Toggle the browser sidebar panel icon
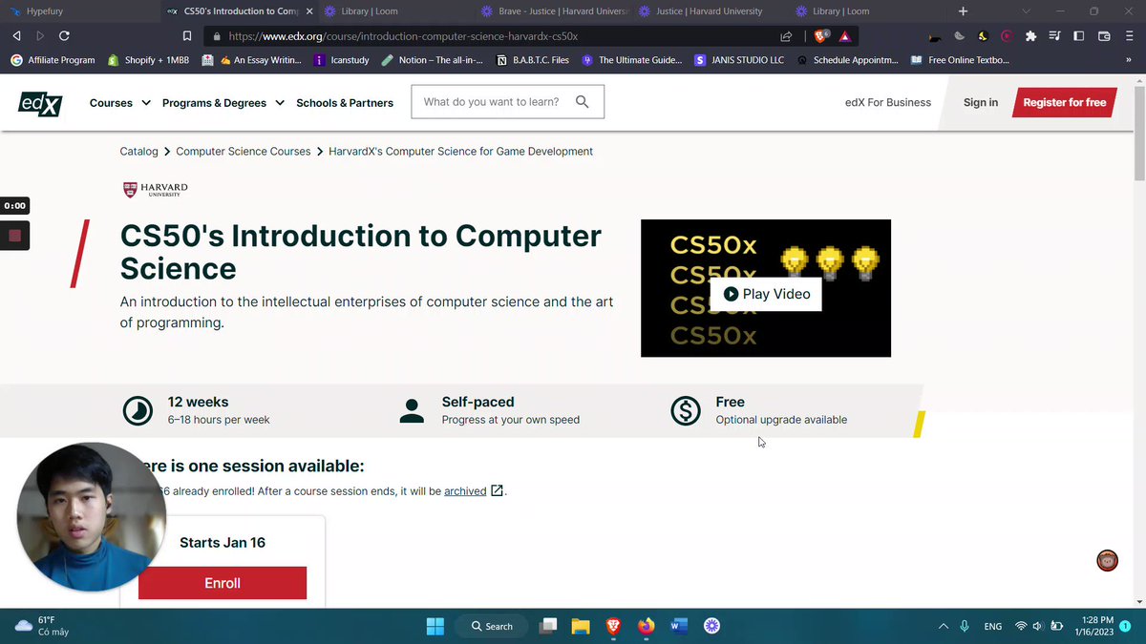Screen dimensions: 1146x644 tap(1079, 36)
